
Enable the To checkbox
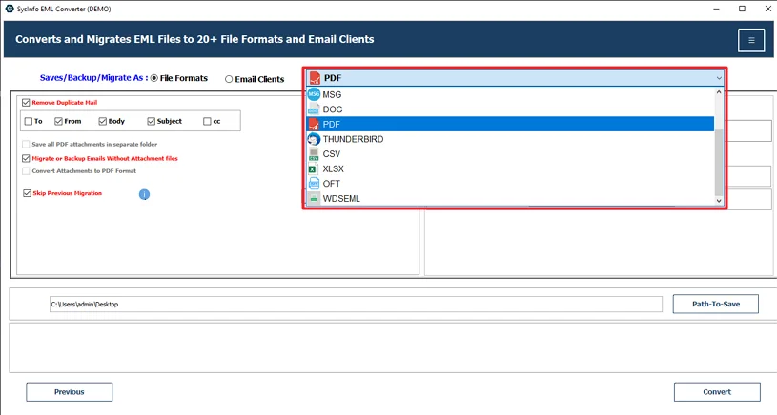(29, 121)
